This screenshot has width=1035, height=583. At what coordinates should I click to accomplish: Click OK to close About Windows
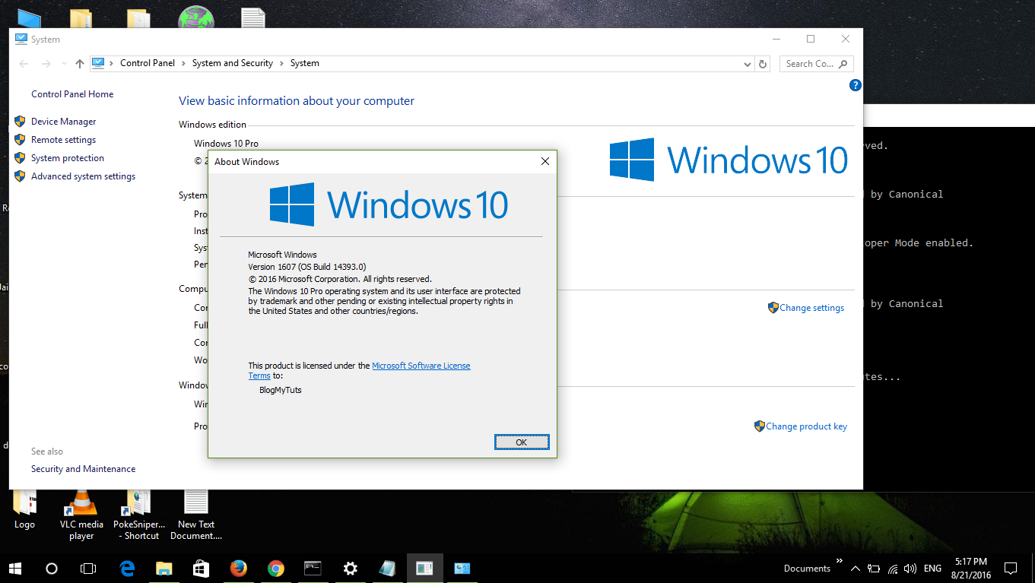pyautogui.click(x=522, y=442)
